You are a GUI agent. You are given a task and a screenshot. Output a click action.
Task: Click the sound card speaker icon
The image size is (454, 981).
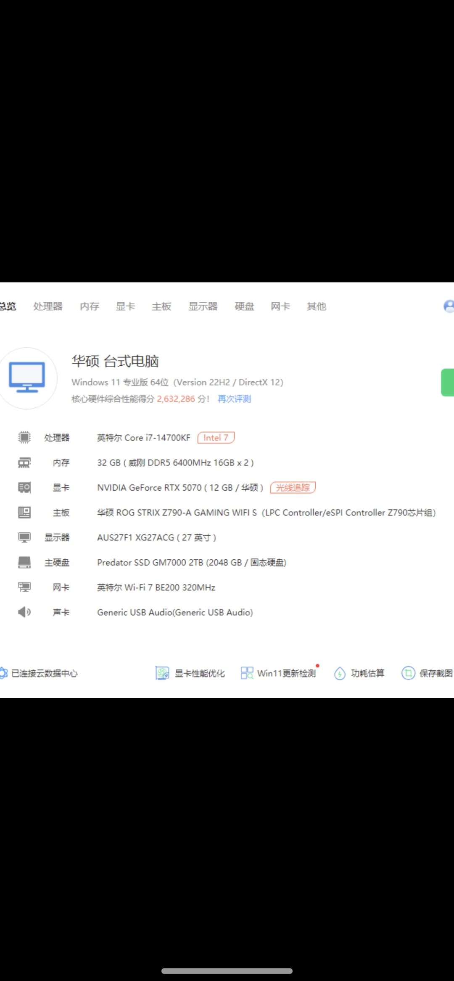point(24,612)
